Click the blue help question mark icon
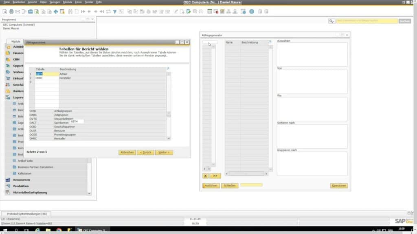Viewport: 417px width, 234px height. click(x=252, y=11)
